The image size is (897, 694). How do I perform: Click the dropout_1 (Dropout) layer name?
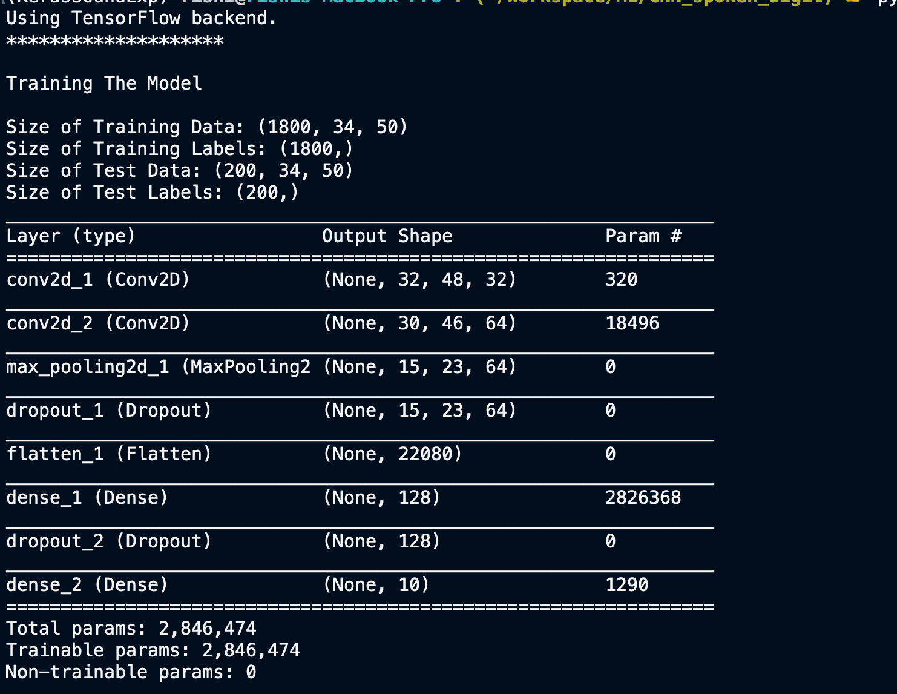109,411
